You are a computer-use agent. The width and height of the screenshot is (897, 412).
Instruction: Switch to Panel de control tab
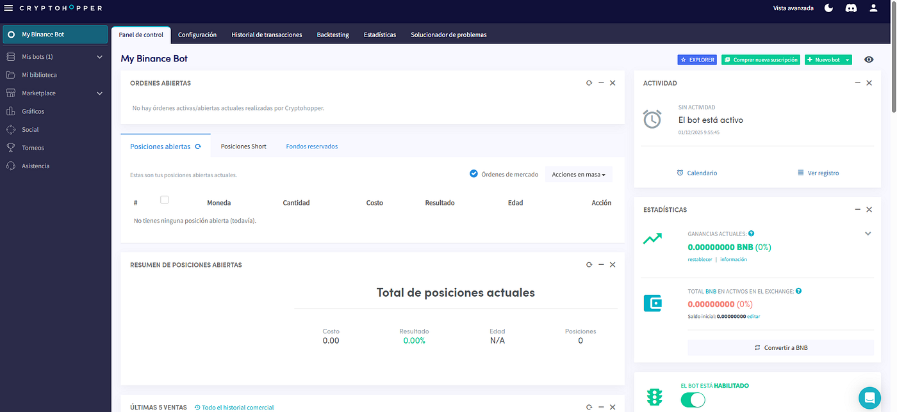pos(141,35)
